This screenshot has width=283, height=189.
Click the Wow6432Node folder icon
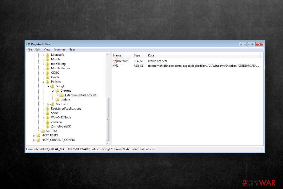tap(48, 117)
